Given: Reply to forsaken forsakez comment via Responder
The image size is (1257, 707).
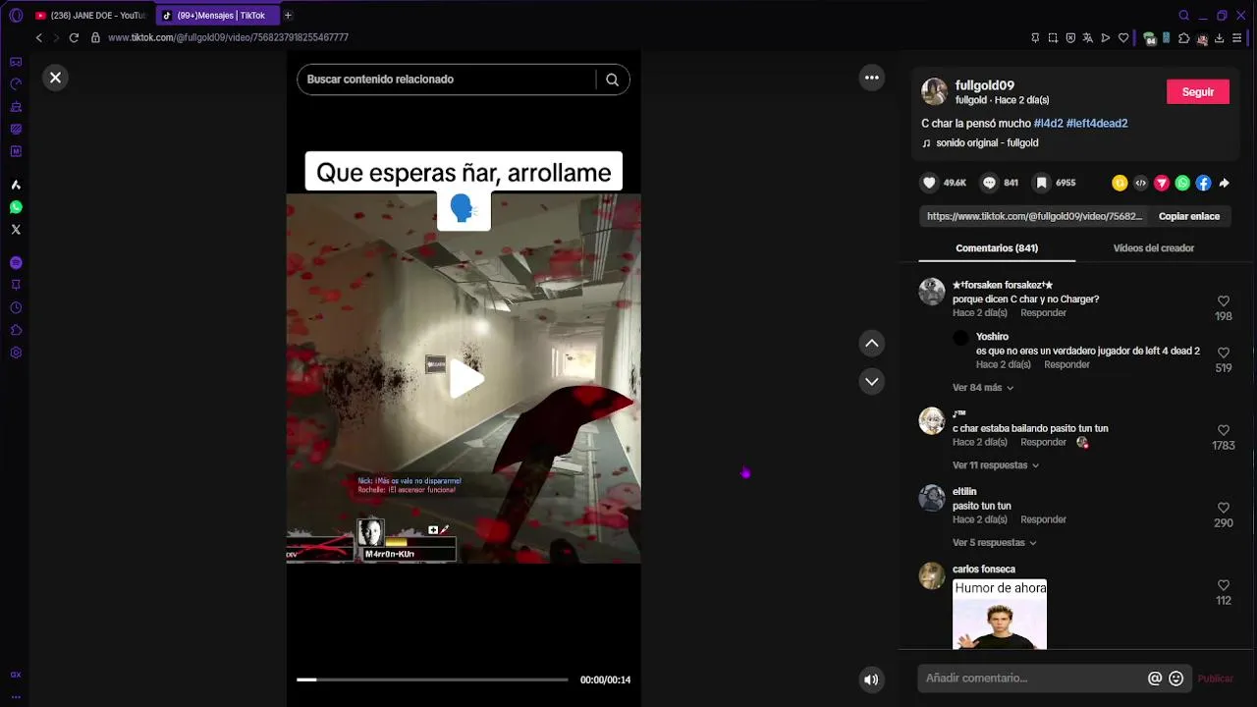Looking at the screenshot, I should click(1043, 313).
